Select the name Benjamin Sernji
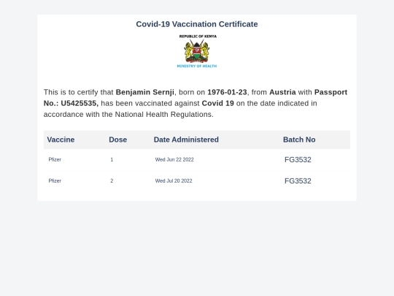The image size is (394, 296). pyautogui.click(x=144, y=92)
